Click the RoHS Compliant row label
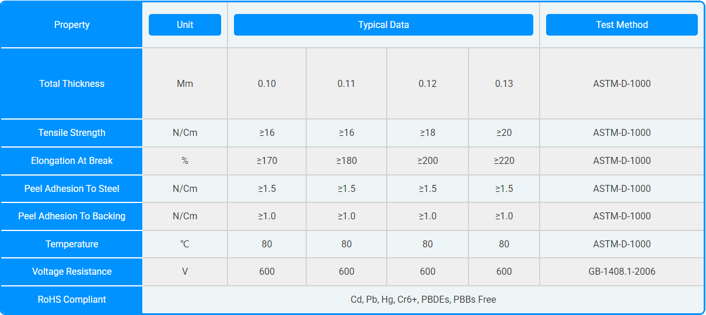Viewport: 706px width, 315px height. 72,299
